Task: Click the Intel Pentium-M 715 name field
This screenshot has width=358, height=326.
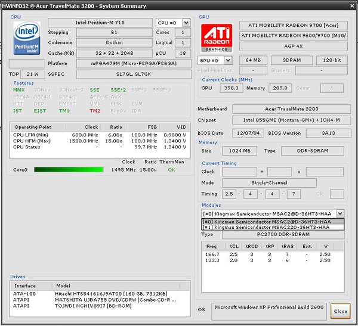Action: (100, 23)
